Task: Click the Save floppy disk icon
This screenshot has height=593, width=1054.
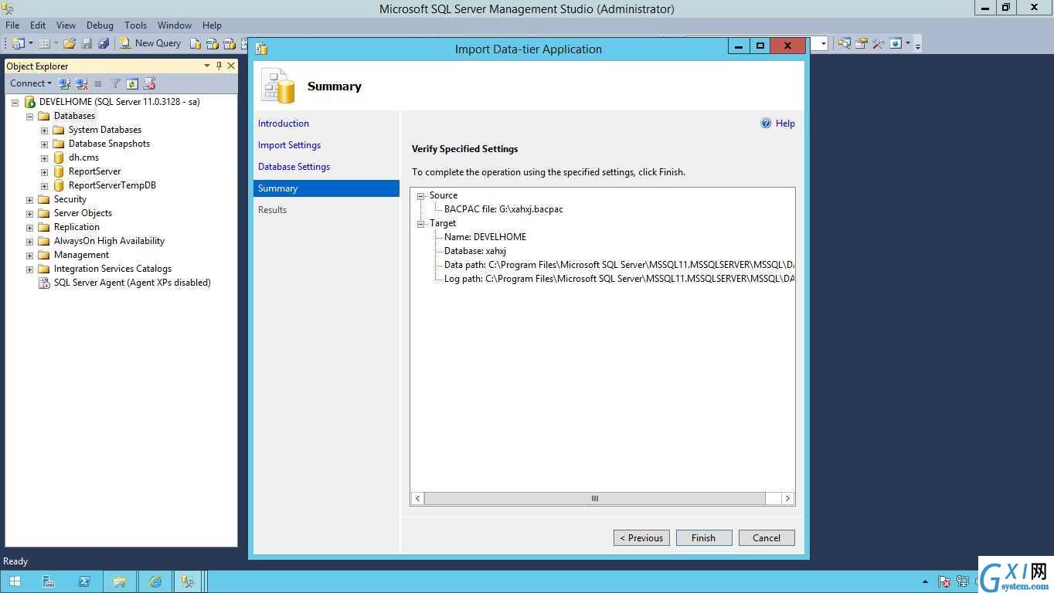Action: 87,43
